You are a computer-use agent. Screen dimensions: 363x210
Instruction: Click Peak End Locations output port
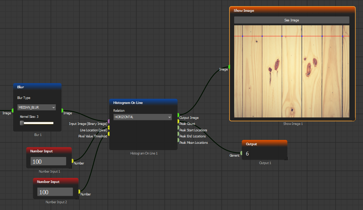(x=178, y=134)
